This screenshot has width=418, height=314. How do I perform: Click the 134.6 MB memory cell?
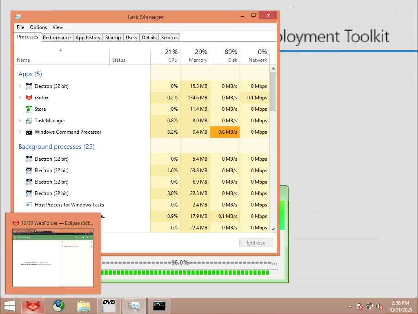coord(195,97)
